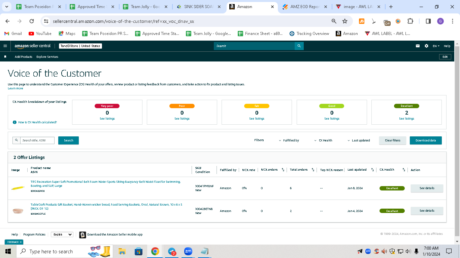Open the English language selector in footer
The height and width of the screenshot is (258, 460).
(x=62, y=234)
